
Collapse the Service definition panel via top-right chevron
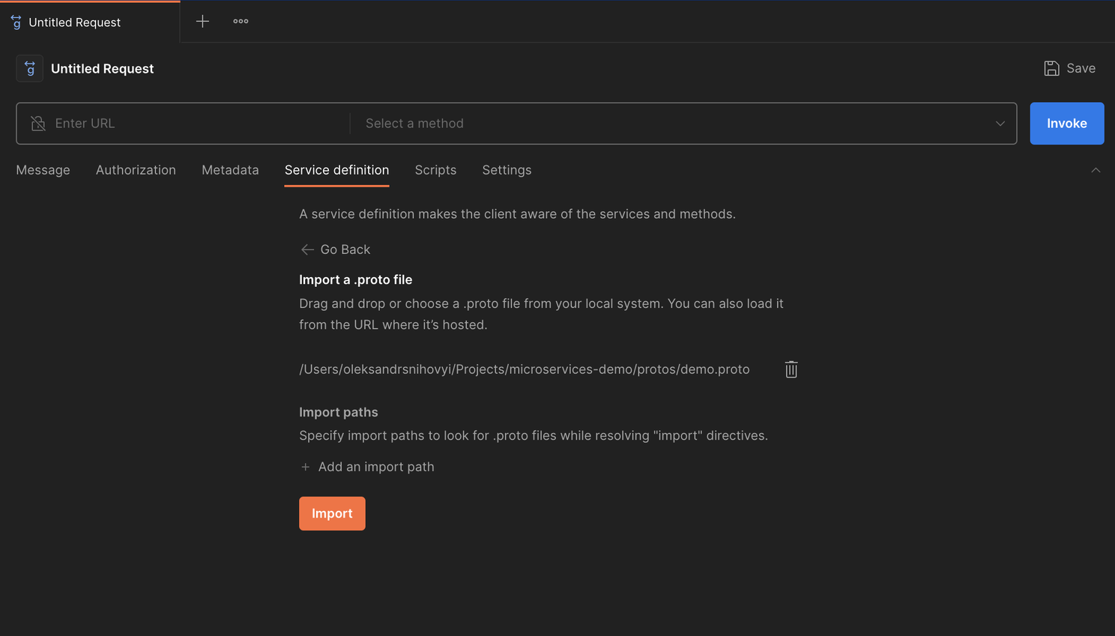(1096, 170)
